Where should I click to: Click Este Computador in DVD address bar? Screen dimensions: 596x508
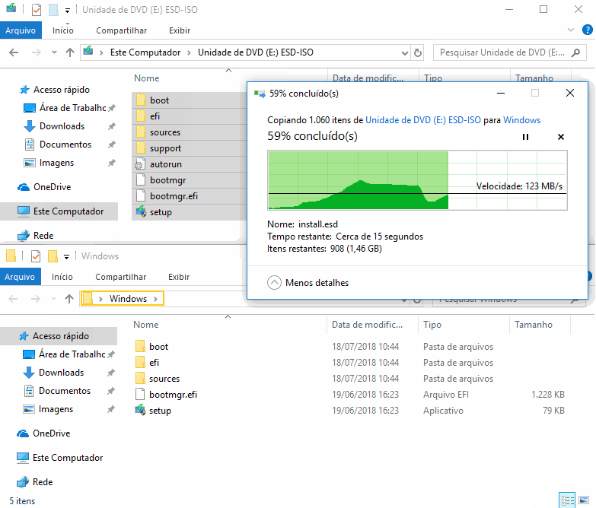[x=145, y=52]
